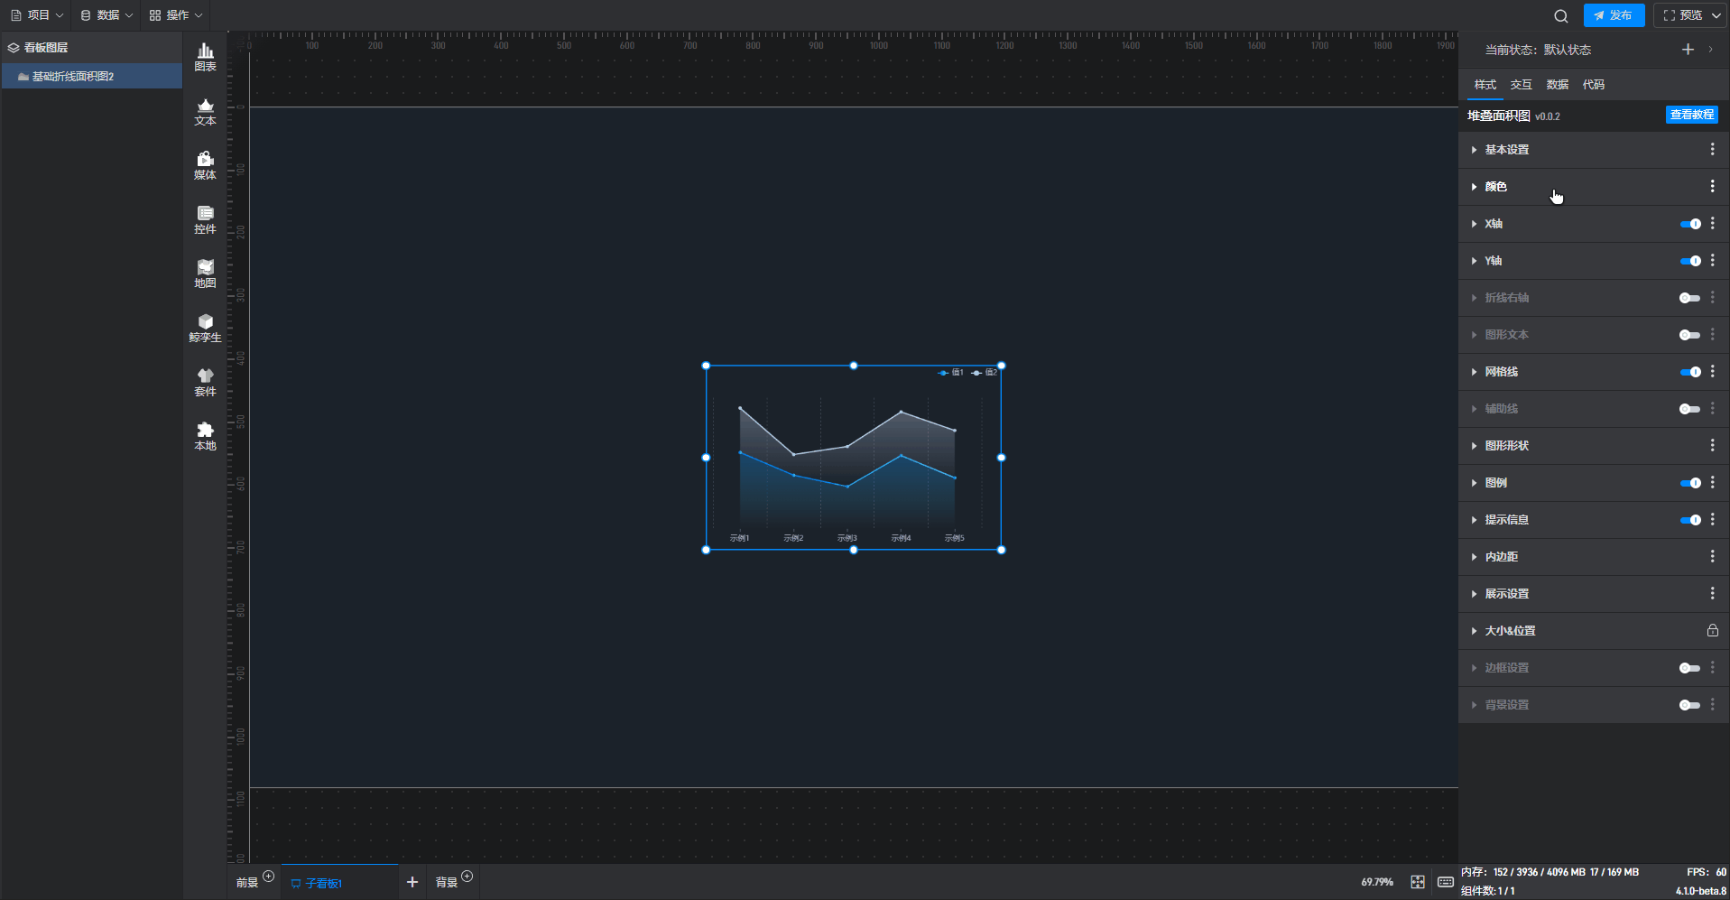This screenshot has height=900, width=1730.
Task: Click the search magnifier icon
Action: tap(1560, 16)
